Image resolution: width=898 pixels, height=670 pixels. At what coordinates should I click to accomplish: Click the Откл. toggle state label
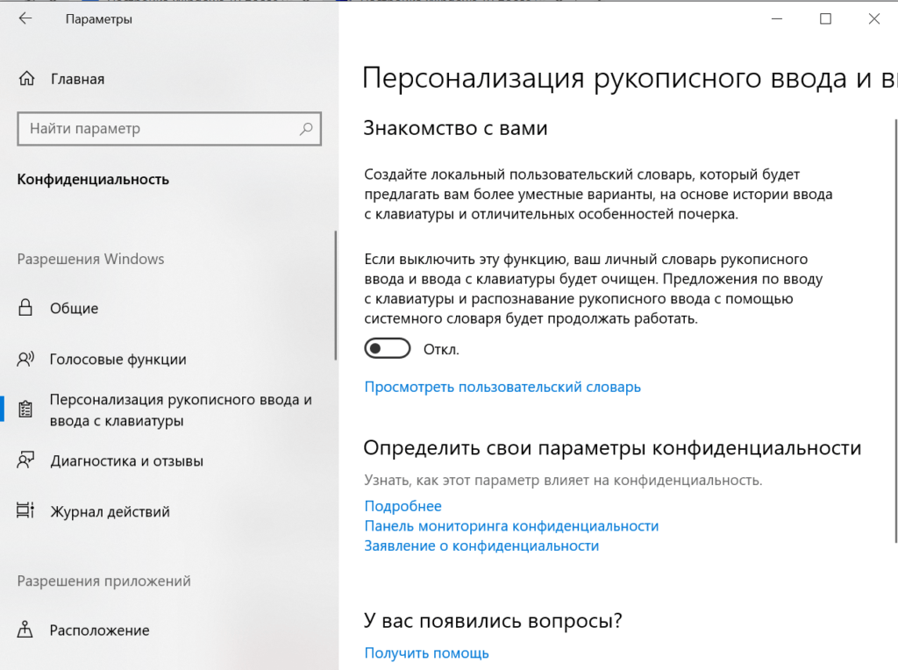click(441, 349)
